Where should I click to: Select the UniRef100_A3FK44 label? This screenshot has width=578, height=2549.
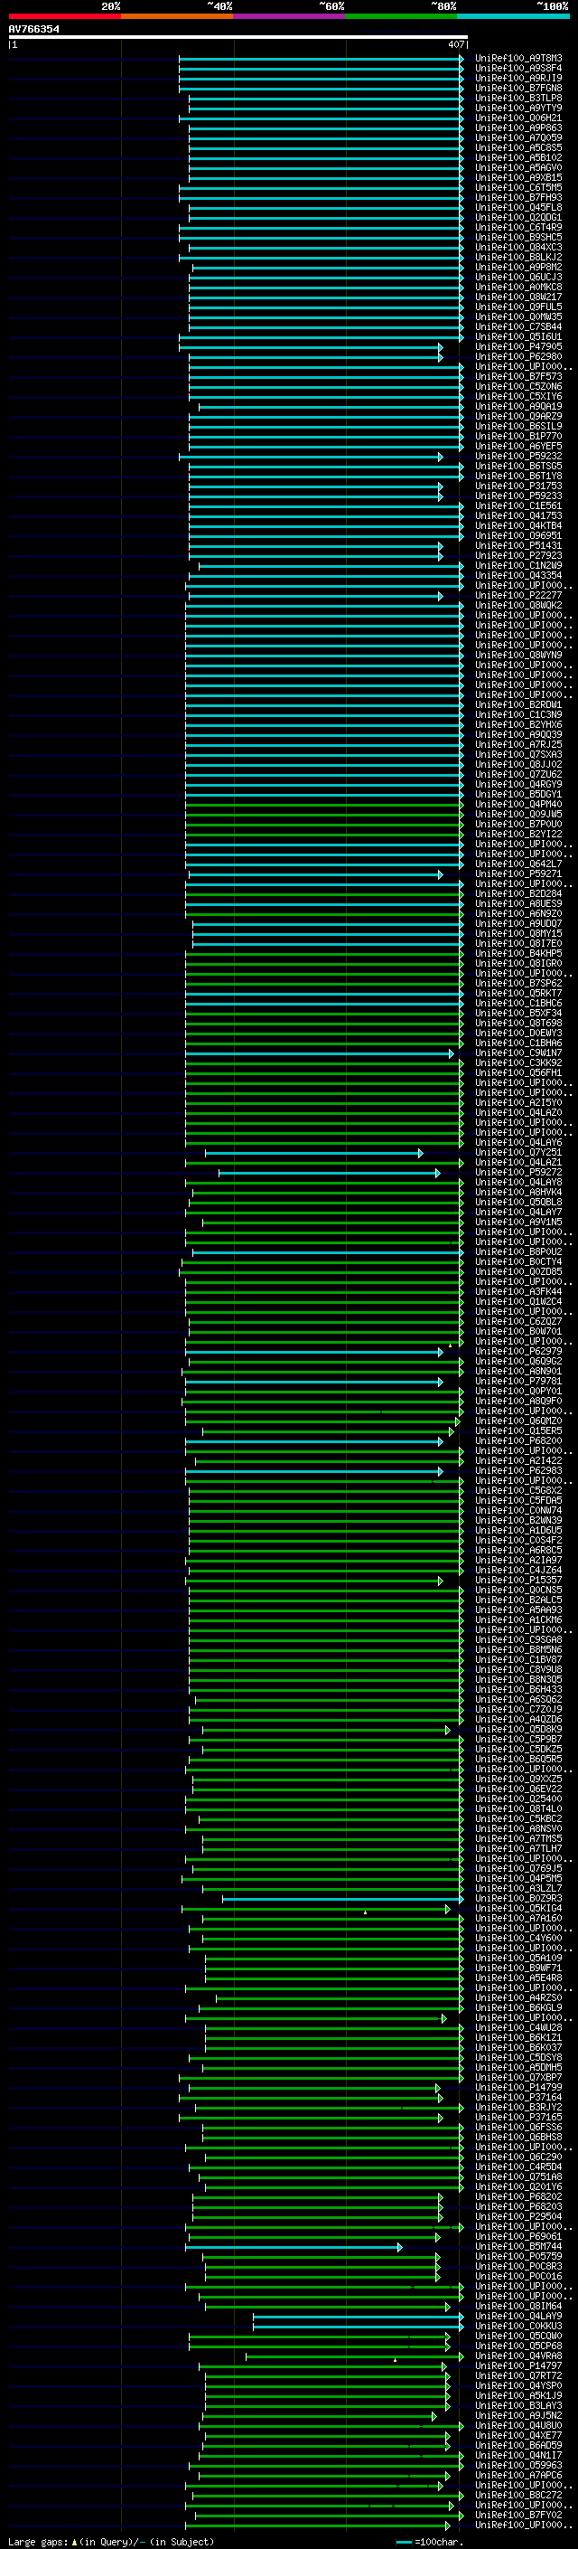click(518, 1291)
